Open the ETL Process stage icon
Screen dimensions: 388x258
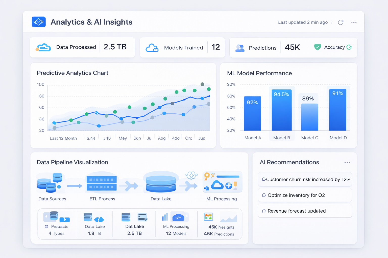tap(102, 182)
